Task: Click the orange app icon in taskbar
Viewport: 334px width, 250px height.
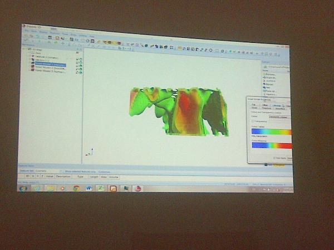Action: [113, 188]
